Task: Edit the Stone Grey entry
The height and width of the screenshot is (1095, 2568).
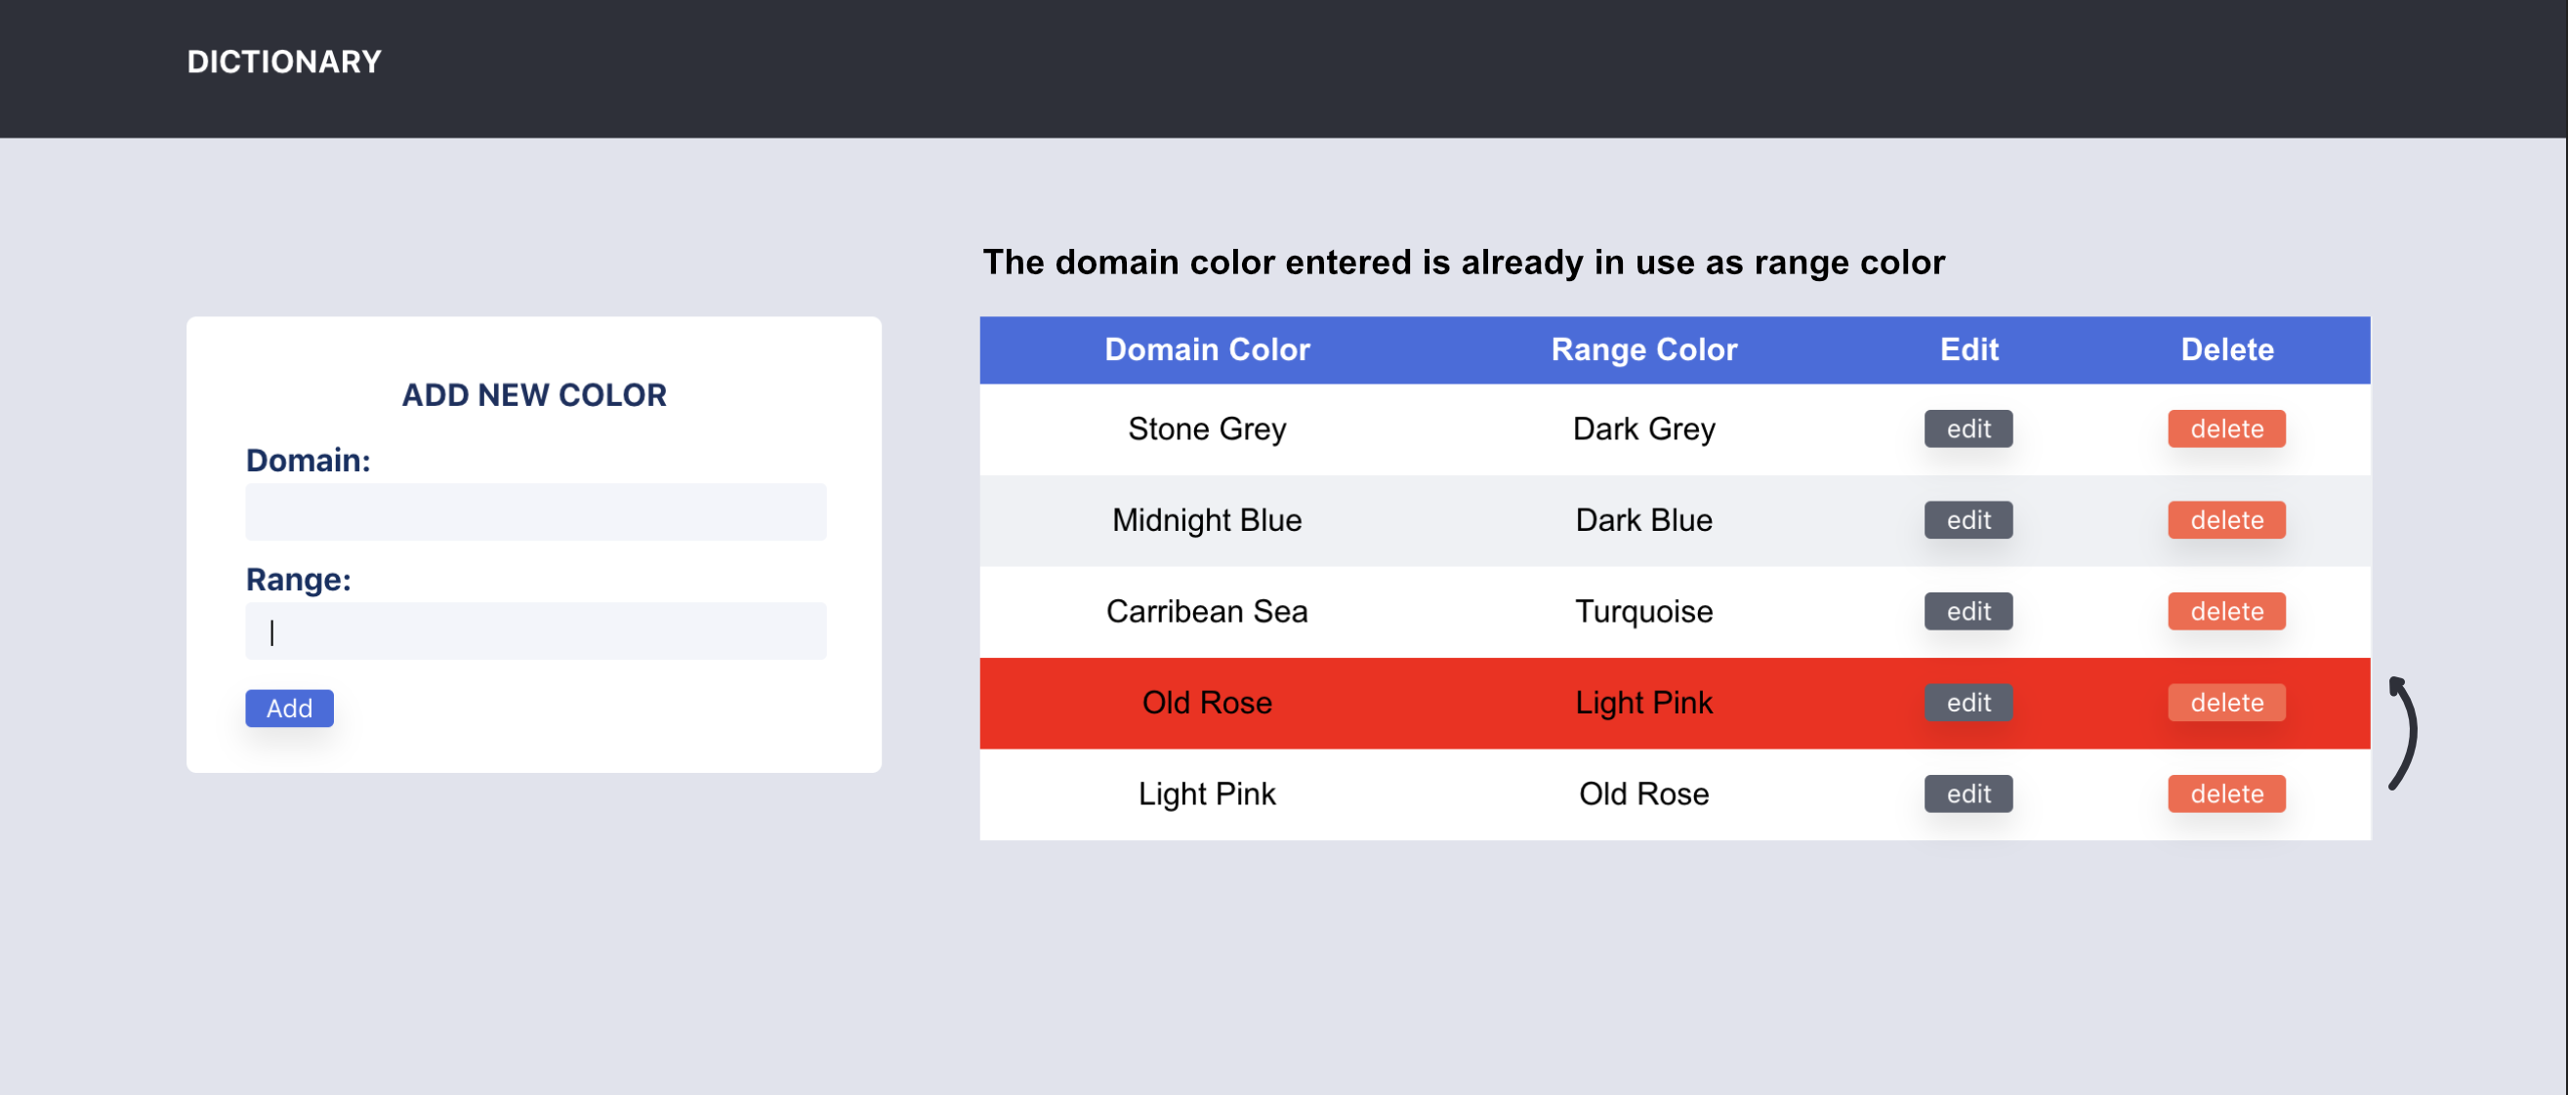Action: pyautogui.click(x=1967, y=428)
